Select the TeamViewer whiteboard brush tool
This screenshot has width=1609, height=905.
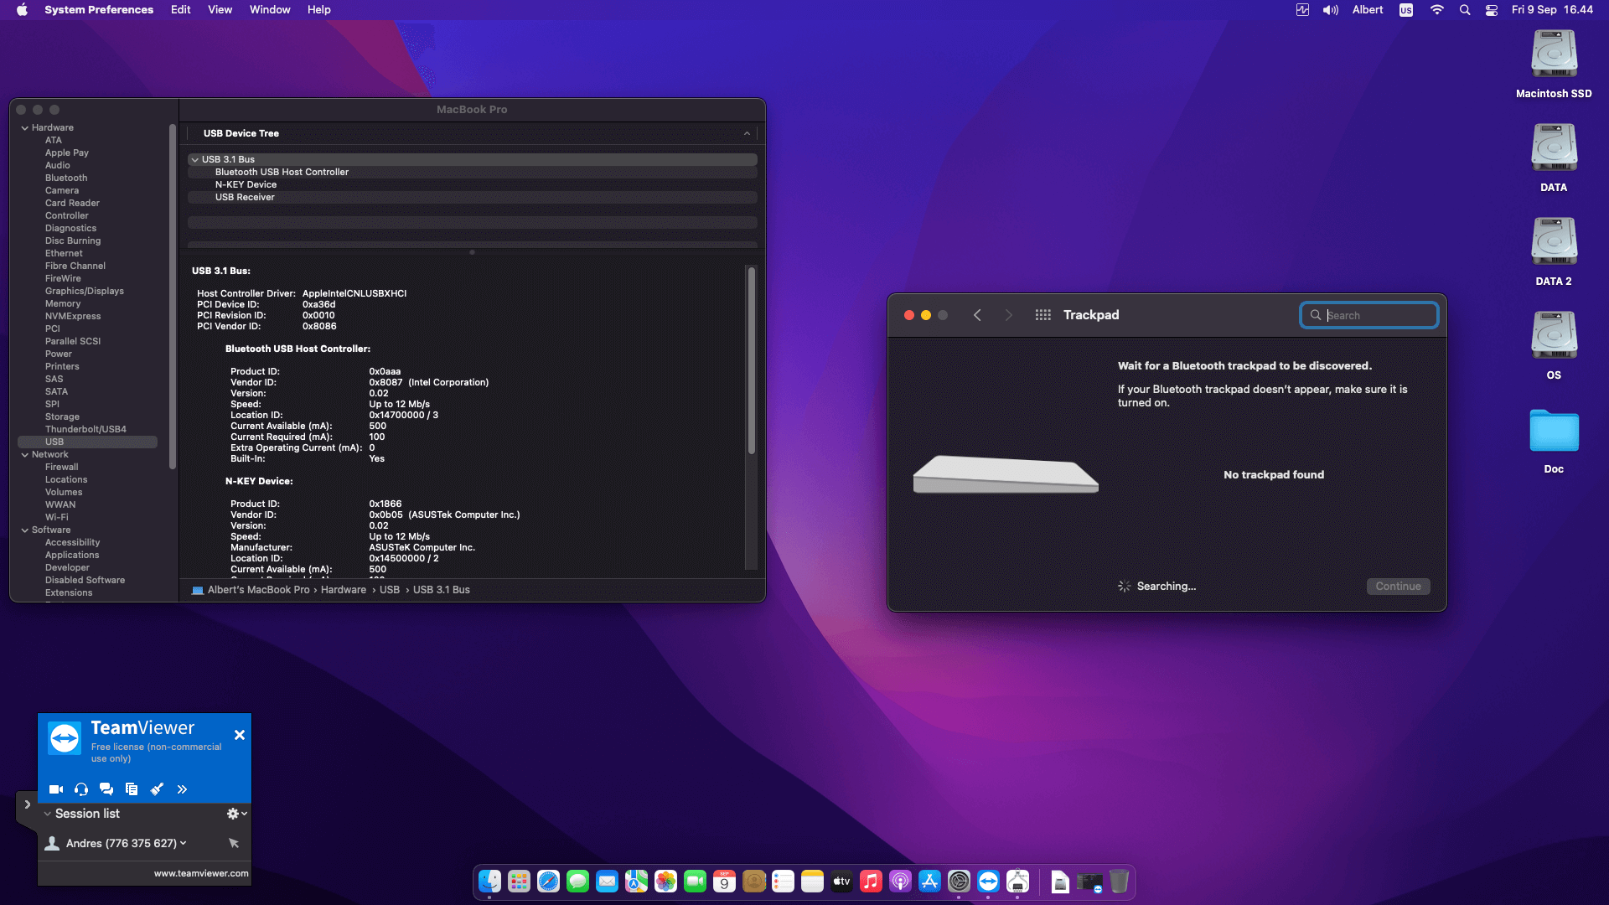coord(157,789)
